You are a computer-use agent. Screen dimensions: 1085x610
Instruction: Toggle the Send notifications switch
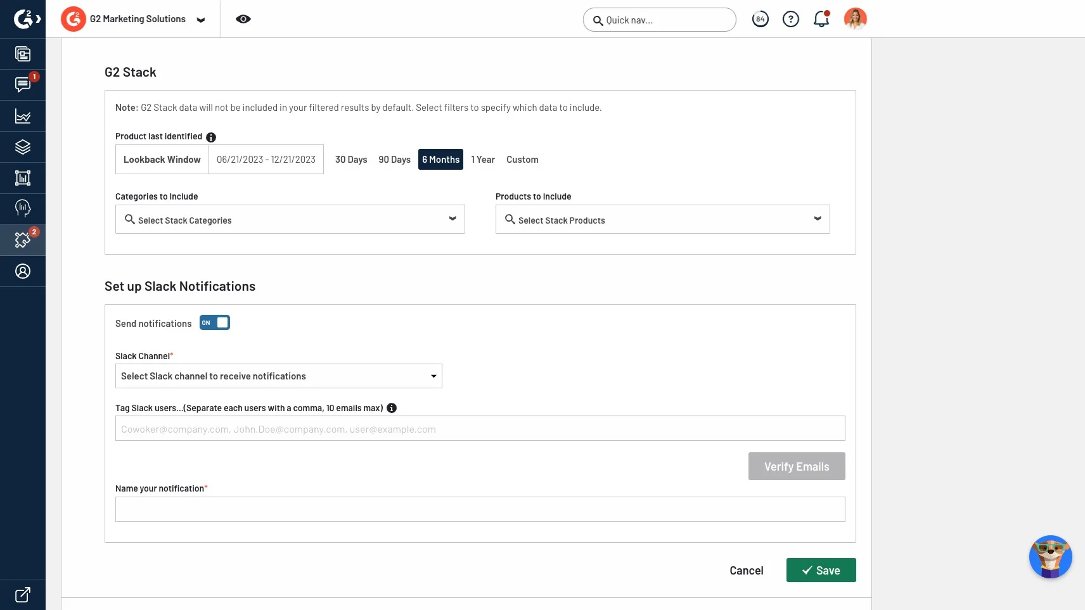coord(215,323)
